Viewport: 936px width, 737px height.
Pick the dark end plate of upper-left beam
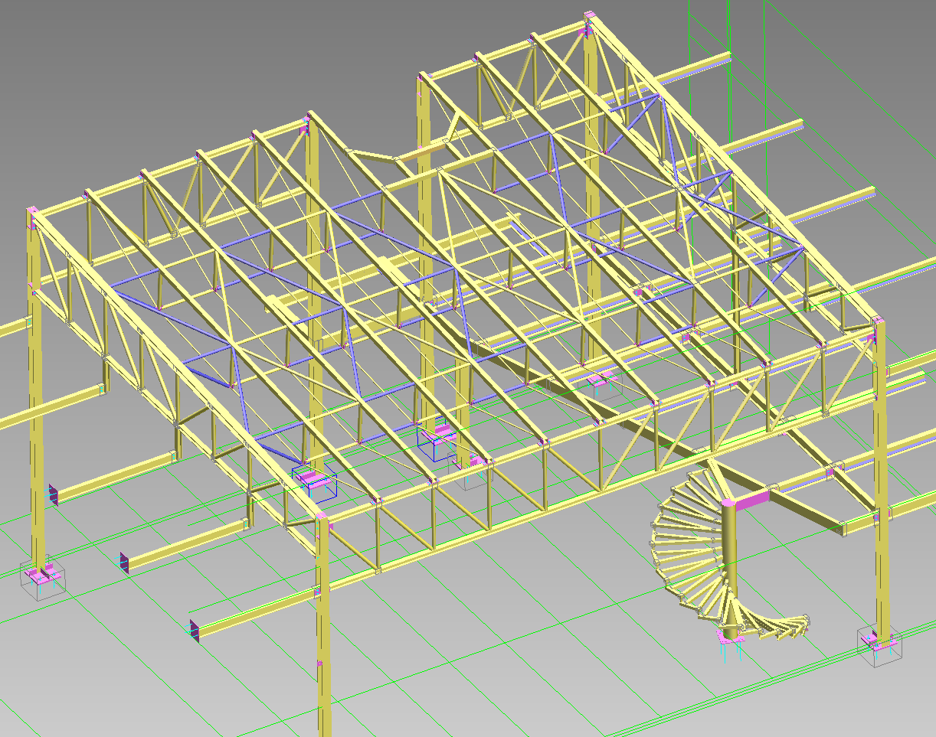pos(53,494)
